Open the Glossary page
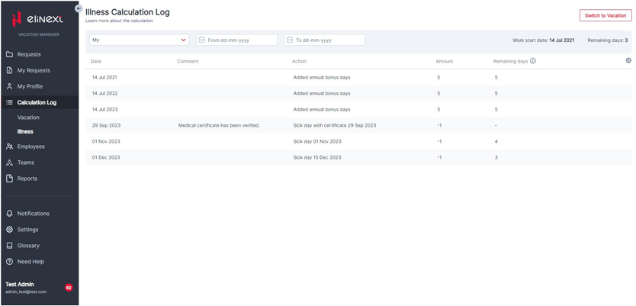636x306 pixels. point(28,246)
